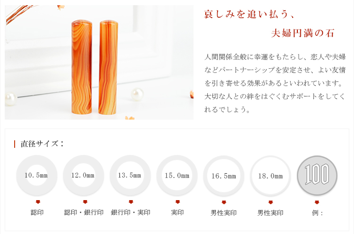The width and height of the screenshot is (354, 234).
Task: Click the 銀行印・実印 label
Action: click(130, 212)
